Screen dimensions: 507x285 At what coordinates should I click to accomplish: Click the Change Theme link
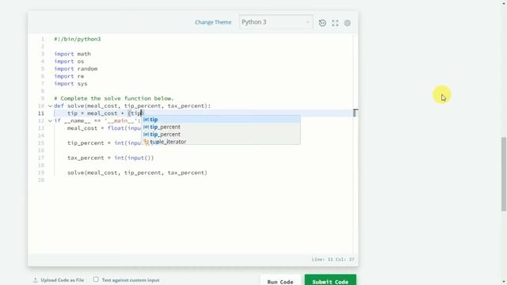[x=213, y=22]
